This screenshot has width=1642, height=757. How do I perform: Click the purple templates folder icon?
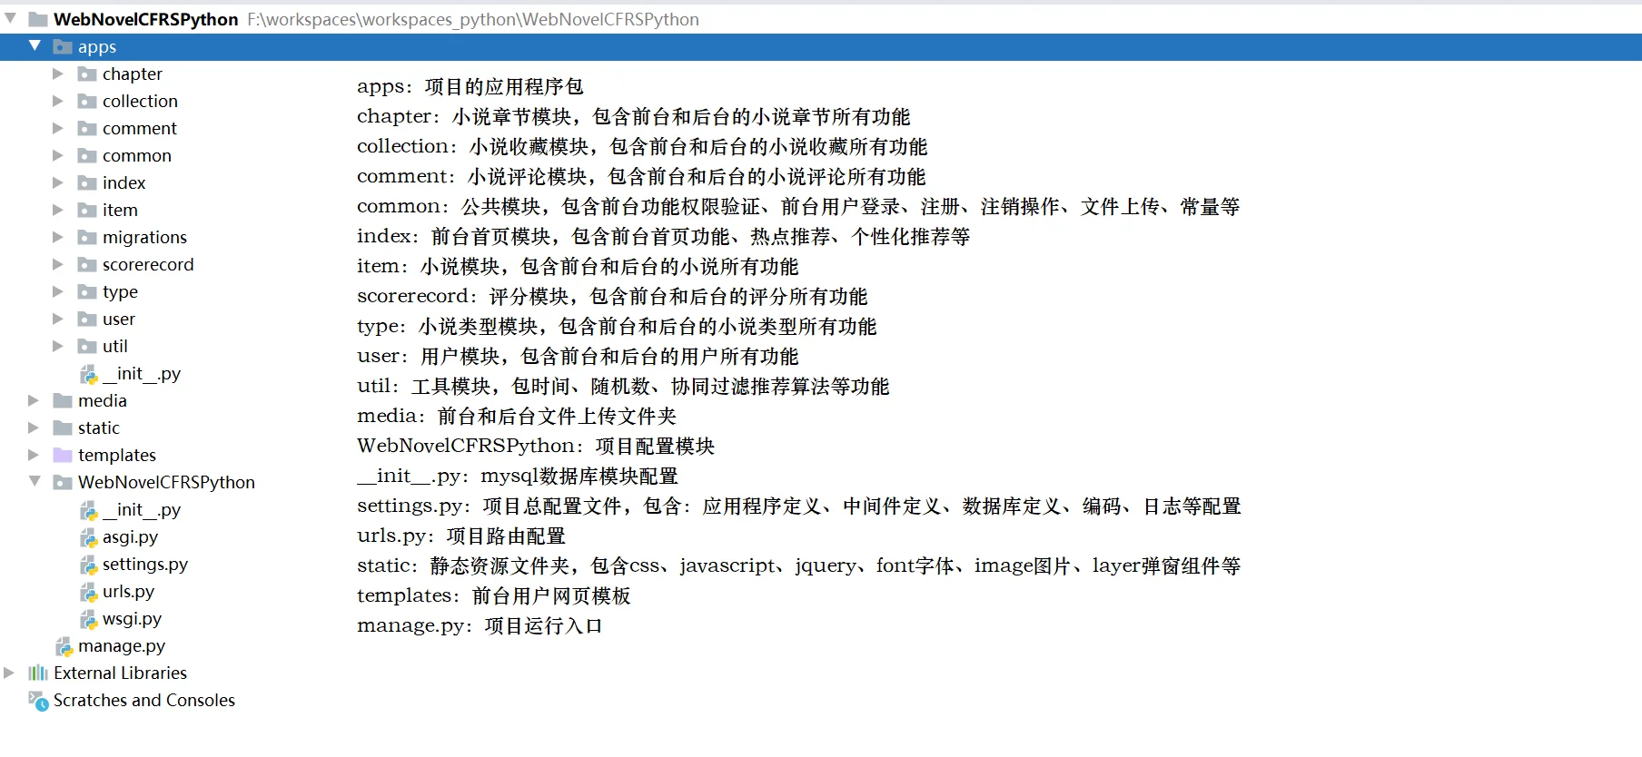[x=63, y=455]
